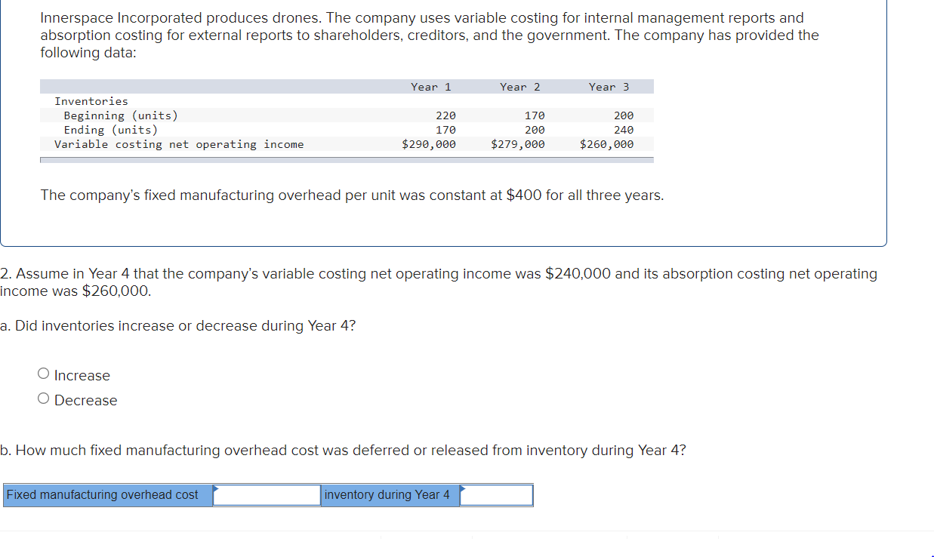The image size is (934, 557).
Task: Click the Inventories row label
Action: click(x=91, y=100)
